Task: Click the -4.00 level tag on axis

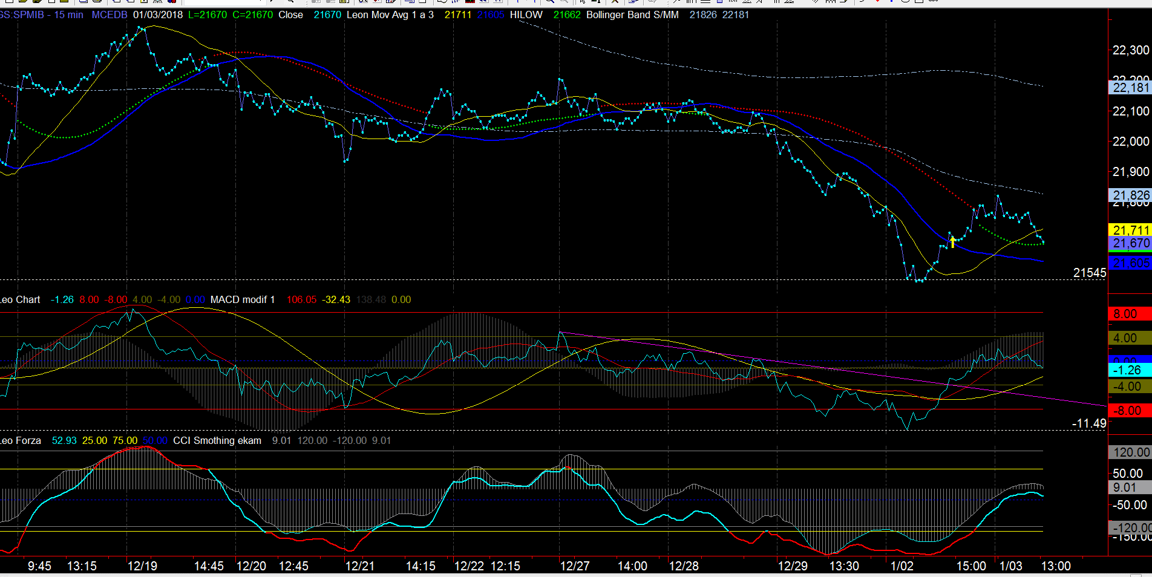Action: (1130, 386)
